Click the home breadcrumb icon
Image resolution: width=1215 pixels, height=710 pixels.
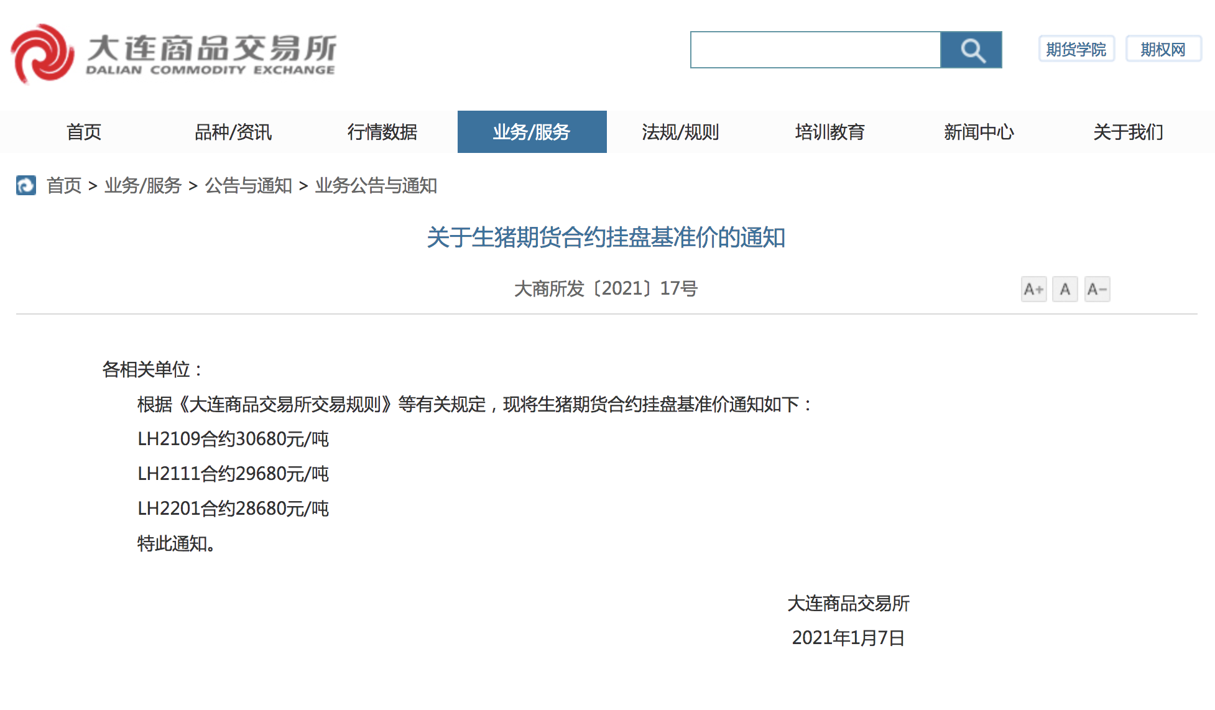click(25, 185)
